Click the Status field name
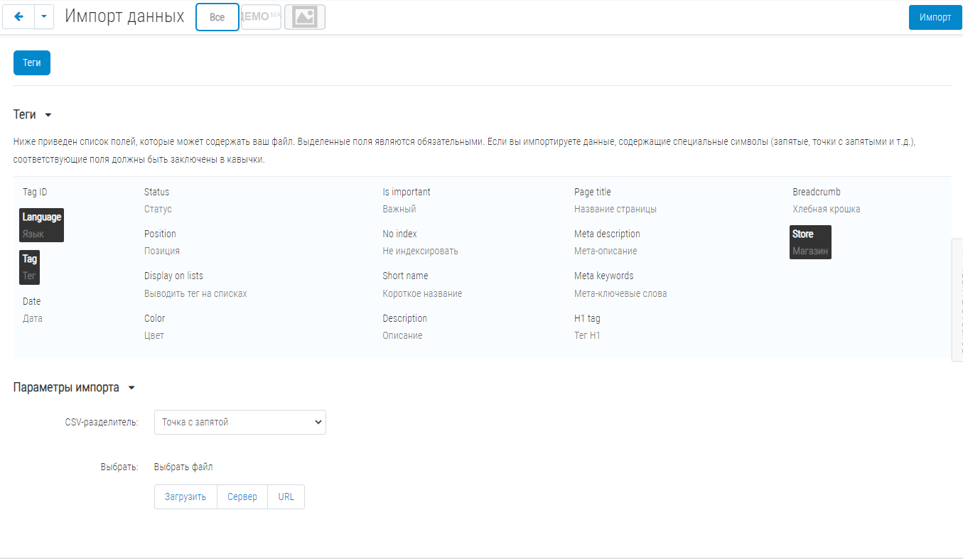The width and height of the screenshot is (963, 559). (x=156, y=192)
